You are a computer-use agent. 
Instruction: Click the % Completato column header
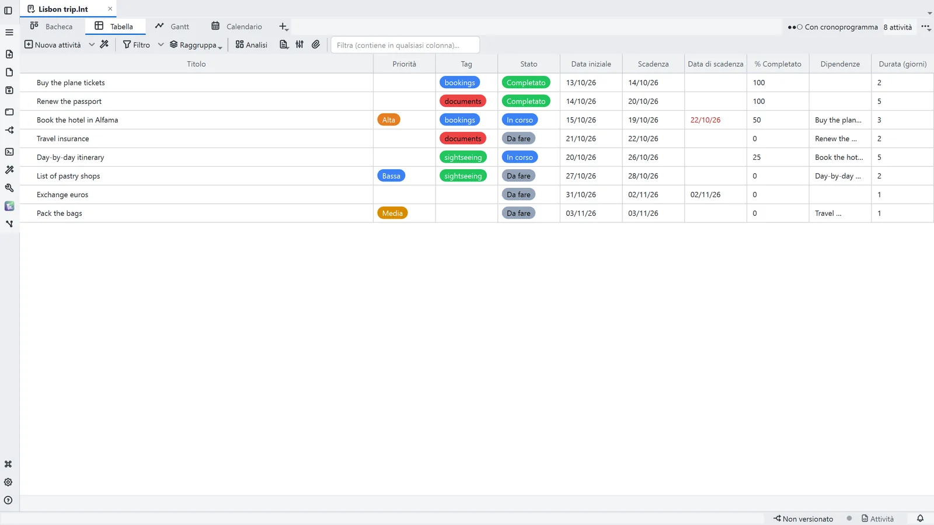click(778, 64)
